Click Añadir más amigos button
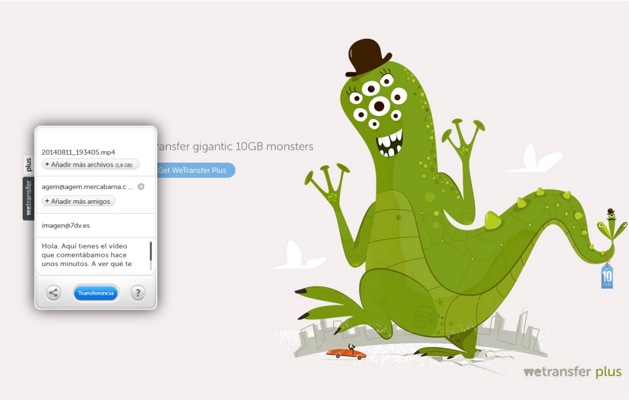 click(x=79, y=201)
